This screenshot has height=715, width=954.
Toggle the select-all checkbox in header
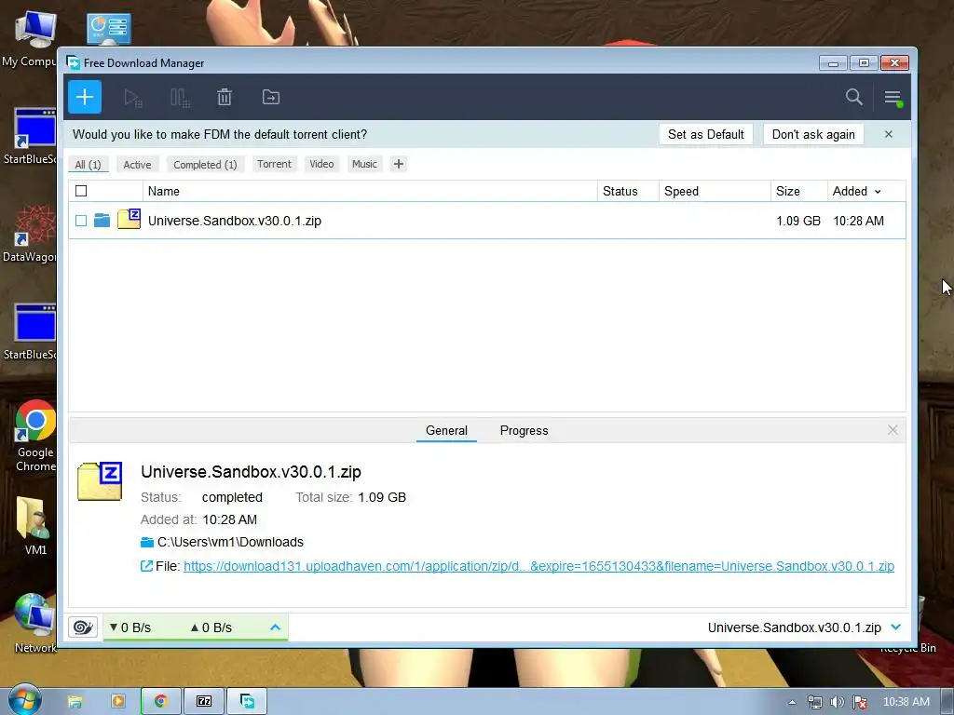(x=81, y=191)
